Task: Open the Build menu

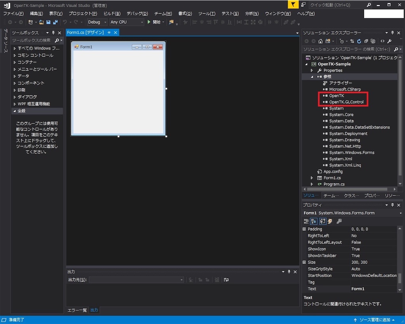Action: [112, 13]
